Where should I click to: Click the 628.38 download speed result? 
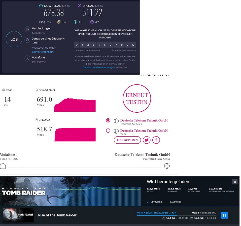pyautogui.click(x=54, y=13)
